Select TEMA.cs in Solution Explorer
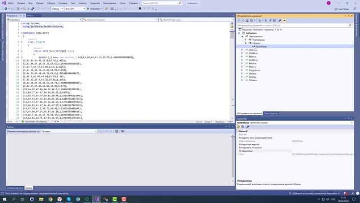Screen dimensions: 360x203 coord(253,80)
